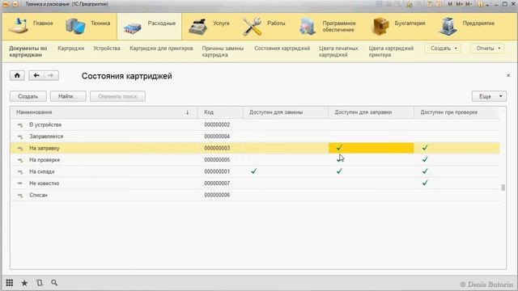Click the row icon of Списан
Screen dimensions: 518x291
pyautogui.click(x=20, y=196)
